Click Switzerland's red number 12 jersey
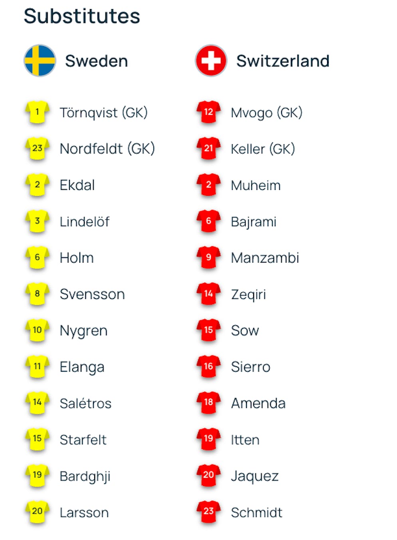The height and width of the screenshot is (540, 397). pos(208,112)
